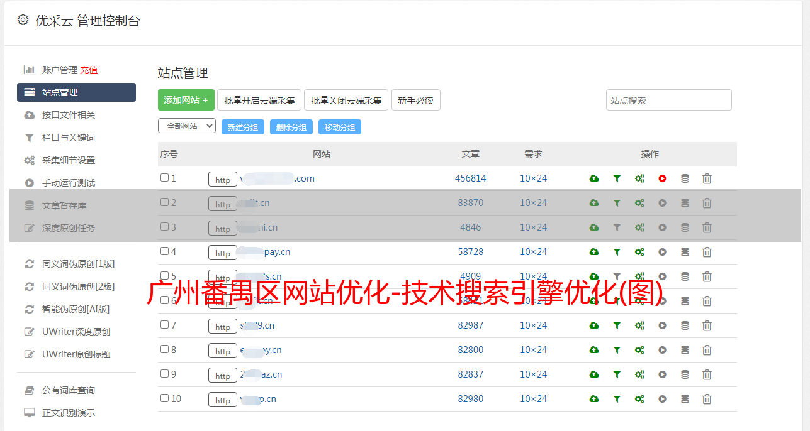Select 站点管理 in the sidebar
Screen dimensions: 810x431
point(76,92)
